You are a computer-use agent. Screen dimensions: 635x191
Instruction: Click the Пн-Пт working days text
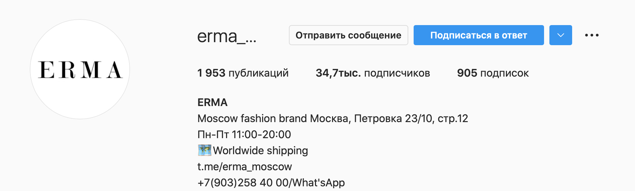213,134
